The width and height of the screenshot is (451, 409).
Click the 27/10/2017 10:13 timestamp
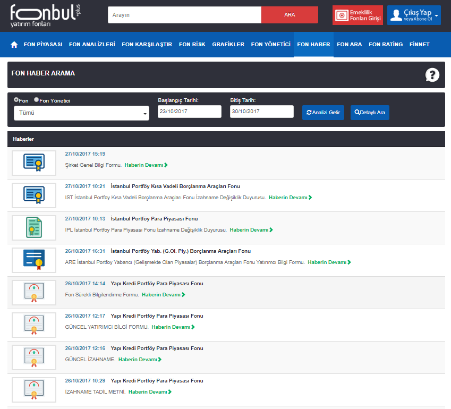click(85, 219)
